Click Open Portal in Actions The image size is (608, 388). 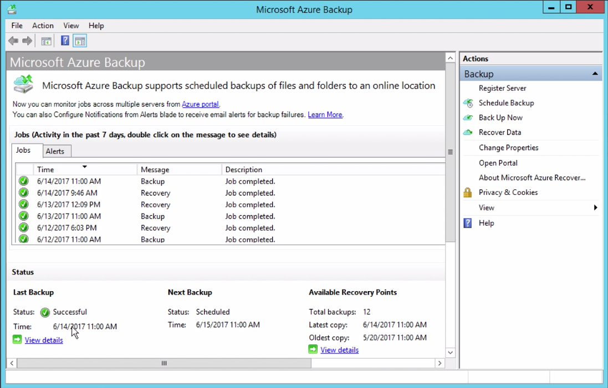[x=498, y=163]
